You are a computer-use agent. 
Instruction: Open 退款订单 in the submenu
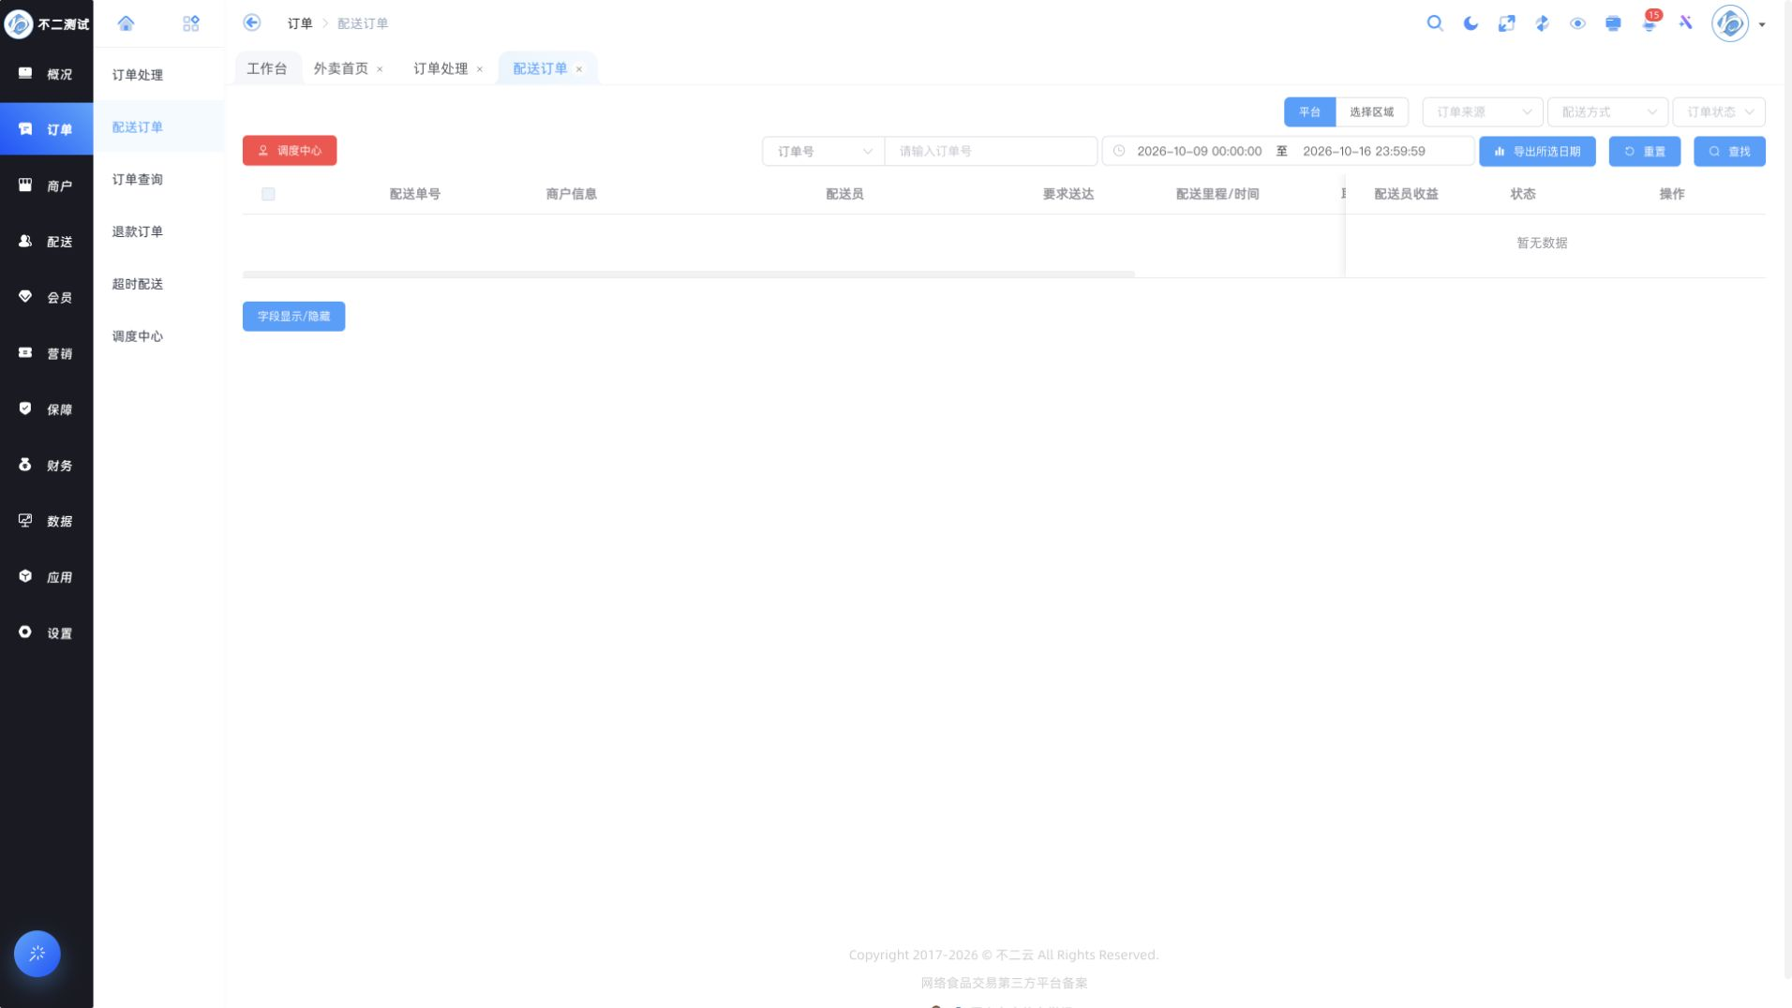[157, 231]
